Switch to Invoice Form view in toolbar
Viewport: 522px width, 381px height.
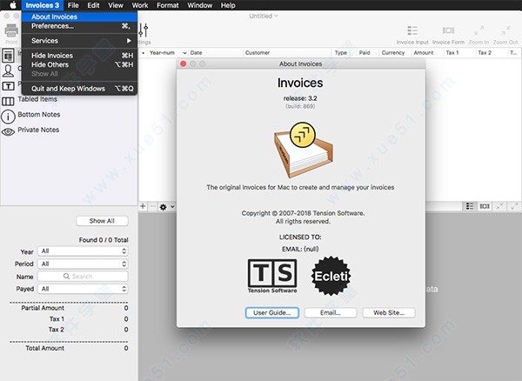(x=448, y=30)
